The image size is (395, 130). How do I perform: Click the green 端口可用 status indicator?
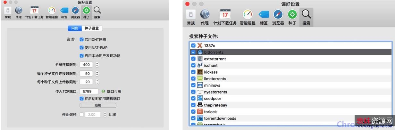(103, 91)
